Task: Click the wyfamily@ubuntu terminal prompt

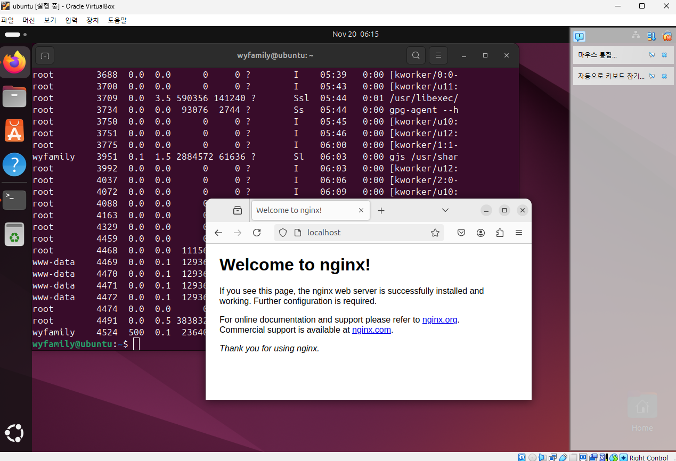Action: point(80,344)
